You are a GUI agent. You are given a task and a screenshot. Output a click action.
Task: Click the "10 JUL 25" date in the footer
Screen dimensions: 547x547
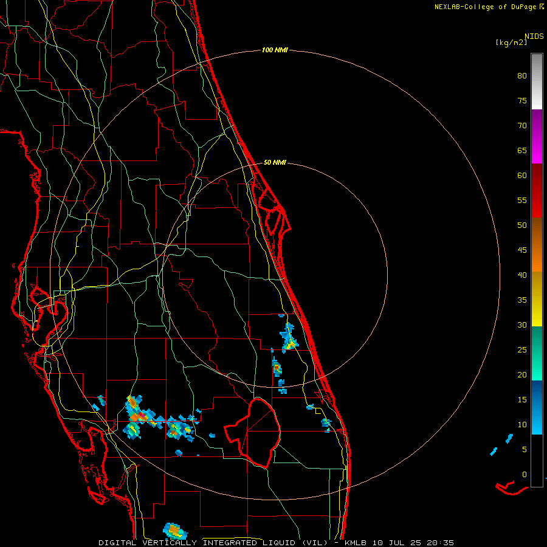click(x=397, y=543)
